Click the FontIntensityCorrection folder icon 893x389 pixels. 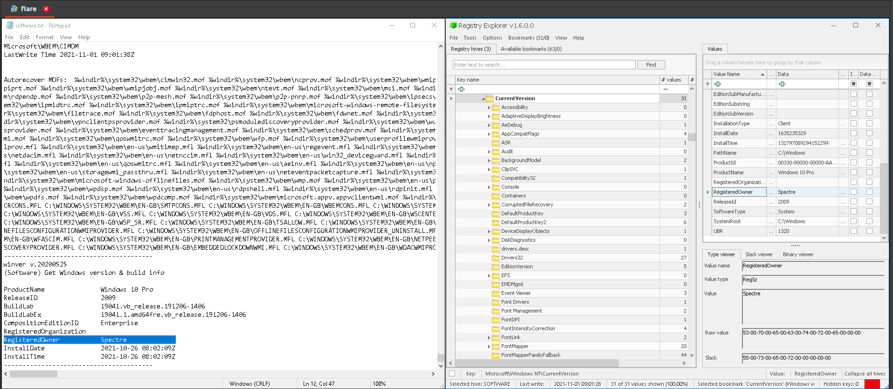coord(496,329)
